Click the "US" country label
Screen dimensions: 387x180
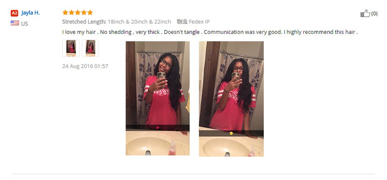(25, 24)
